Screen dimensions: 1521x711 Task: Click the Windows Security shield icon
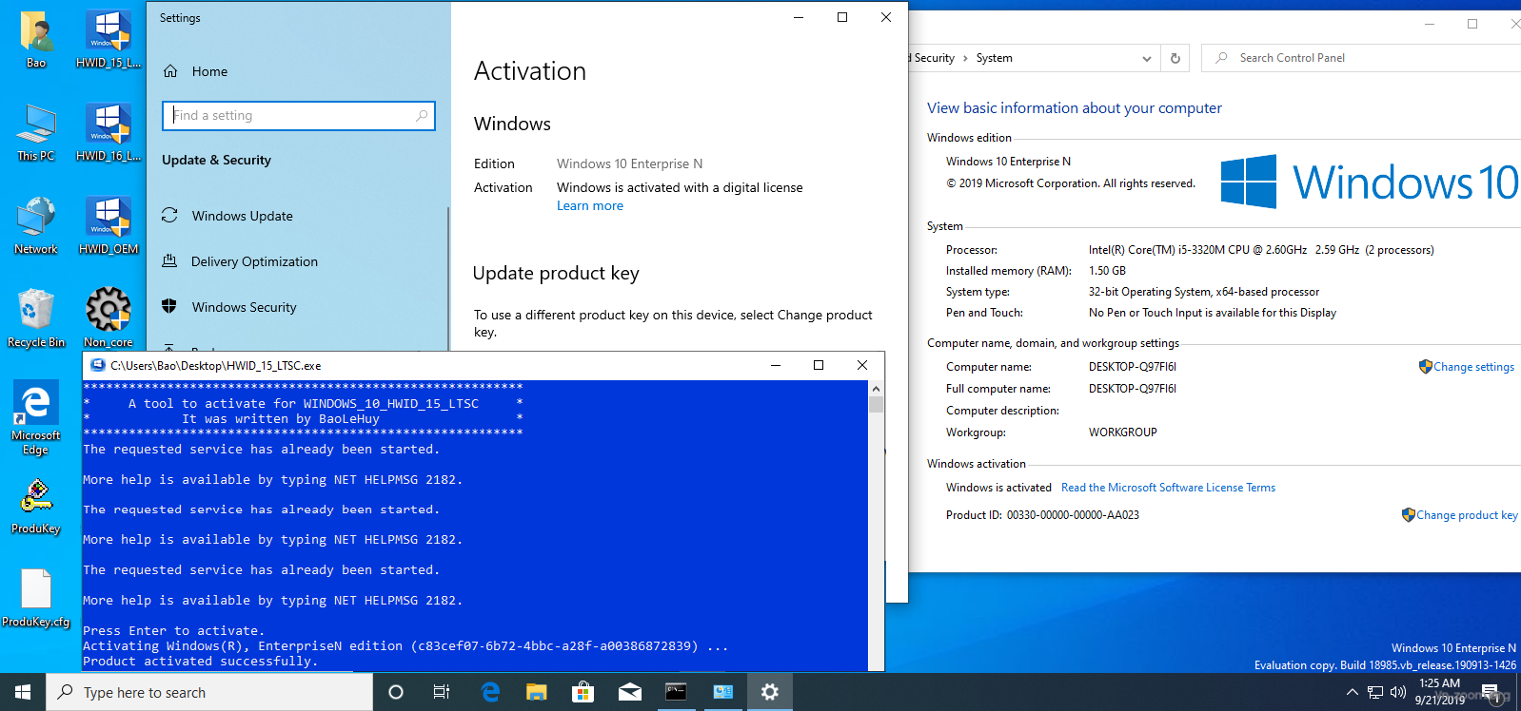coord(169,306)
